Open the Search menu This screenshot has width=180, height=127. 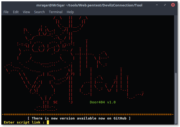coord(39,12)
